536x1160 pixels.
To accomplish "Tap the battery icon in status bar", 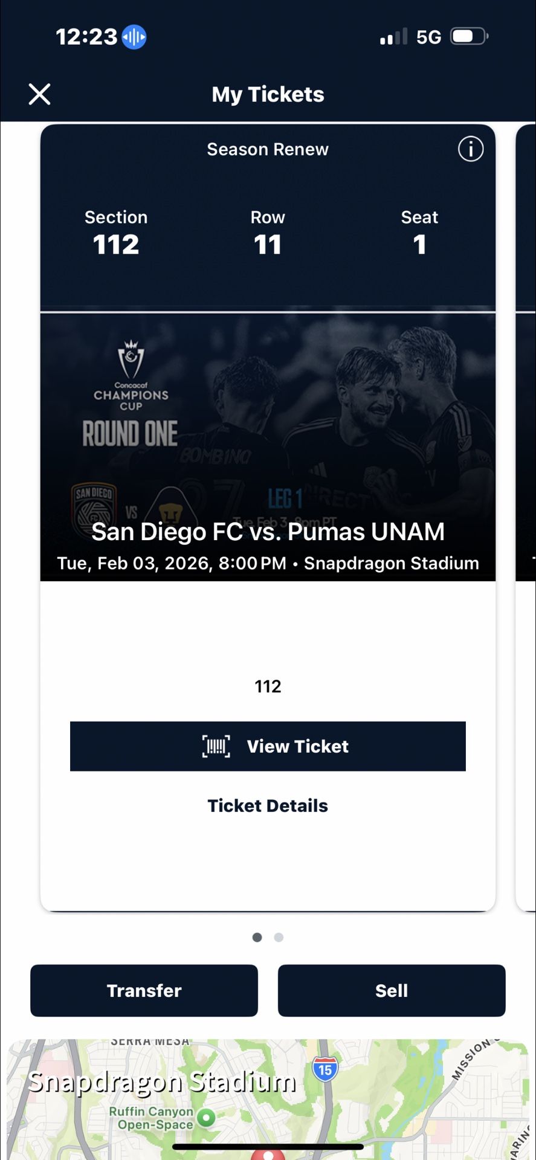I will [469, 36].
